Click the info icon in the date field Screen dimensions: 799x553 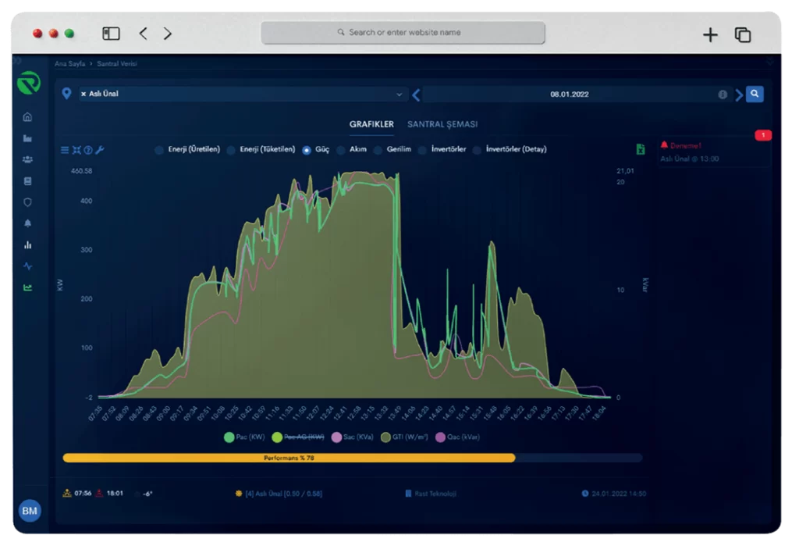pos(723,95)
